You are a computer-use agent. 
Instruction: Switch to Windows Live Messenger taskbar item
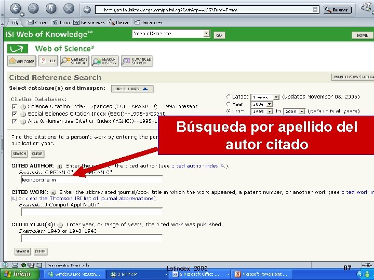click(x=74, y=274)
